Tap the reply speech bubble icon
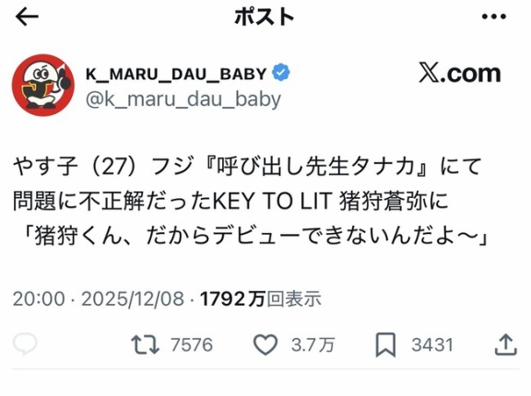The height and width of the screenshot is (396, 531). (x=25, y=344)
